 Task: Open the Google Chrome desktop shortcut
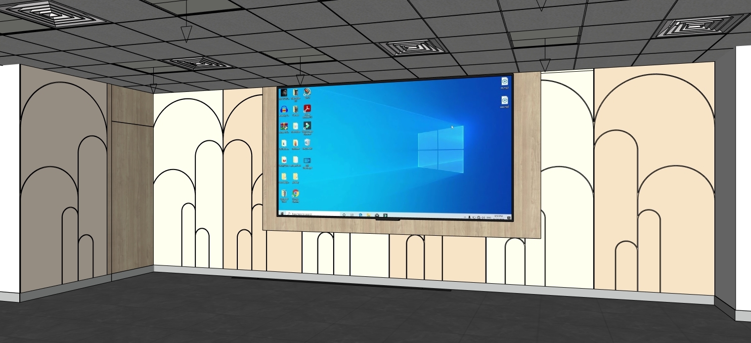[x=296, y=194]
